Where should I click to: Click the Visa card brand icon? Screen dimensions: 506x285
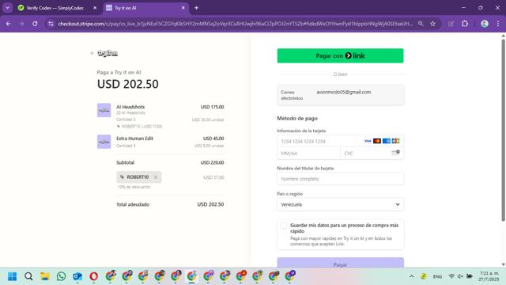tap(368, 141)
